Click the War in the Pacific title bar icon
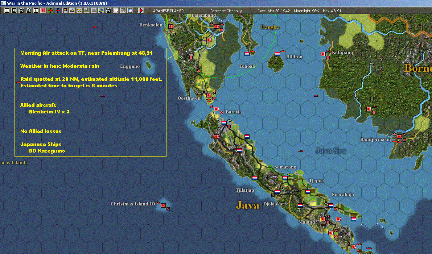Screen dimensions: 432x254 (x=3, y=3)
